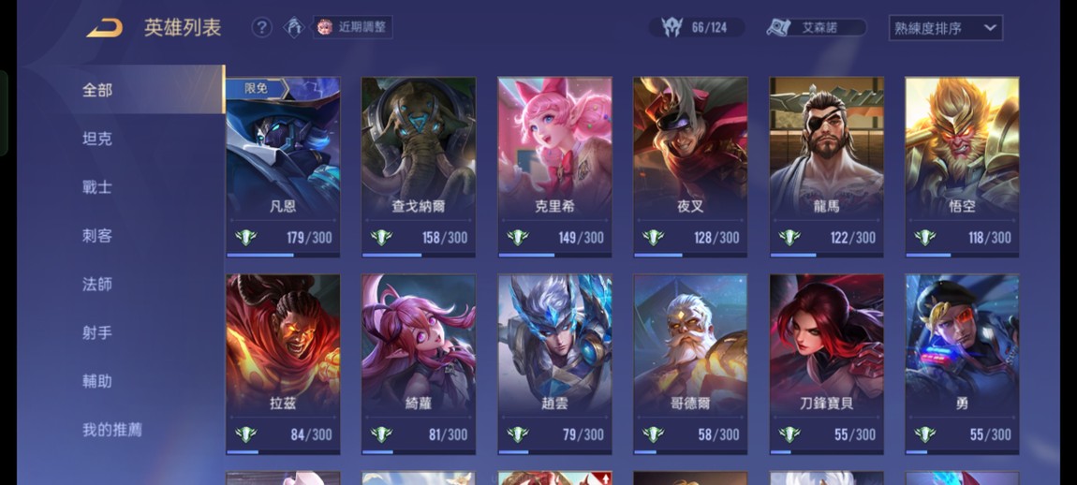
Task: Open the question mark help icon
Action: pyautogui.click(x=261, y=27)
